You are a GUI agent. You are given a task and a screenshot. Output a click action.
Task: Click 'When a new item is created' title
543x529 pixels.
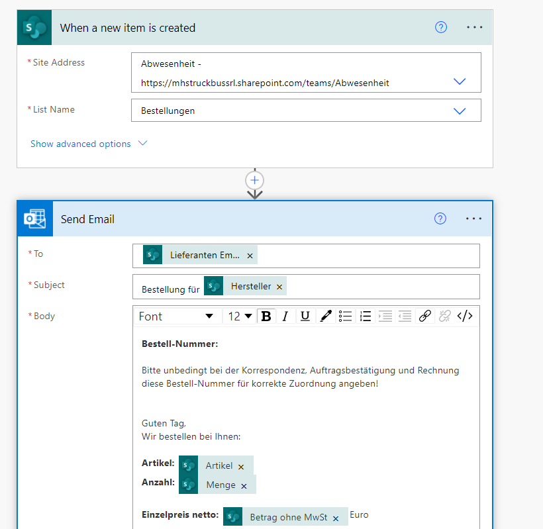pyautogui.click(x=128, y=28)
